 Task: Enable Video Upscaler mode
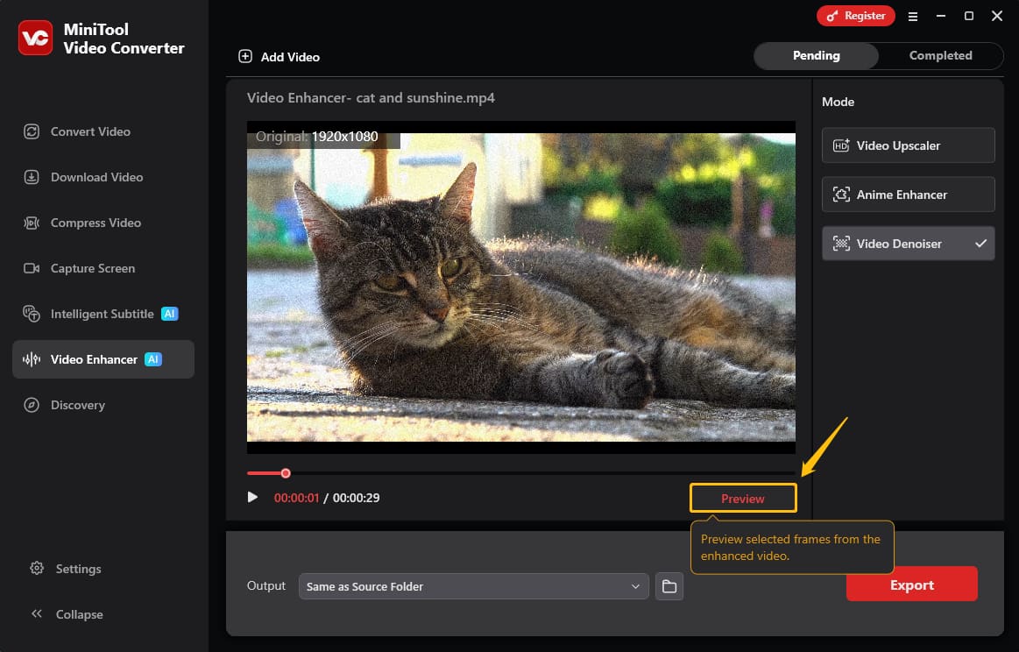click(x=908, y=145)
